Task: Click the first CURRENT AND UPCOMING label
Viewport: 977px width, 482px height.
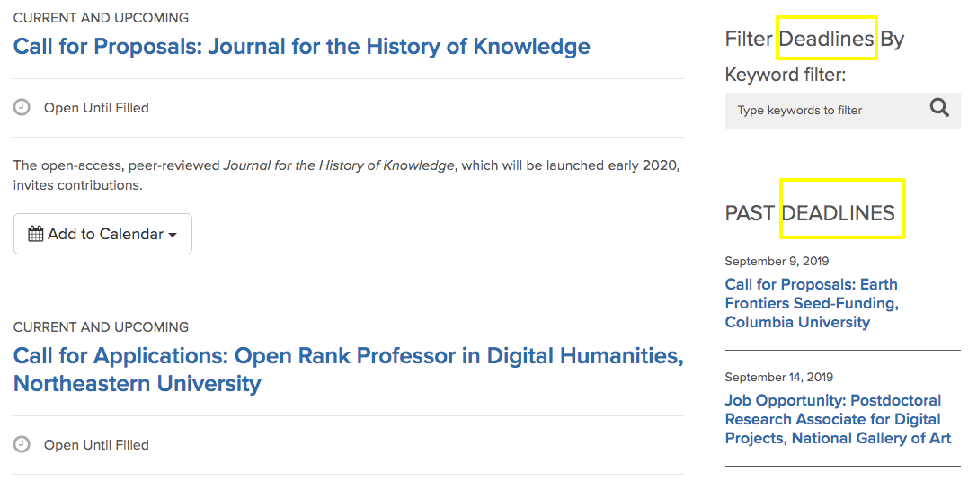Action: coord(101,17)
